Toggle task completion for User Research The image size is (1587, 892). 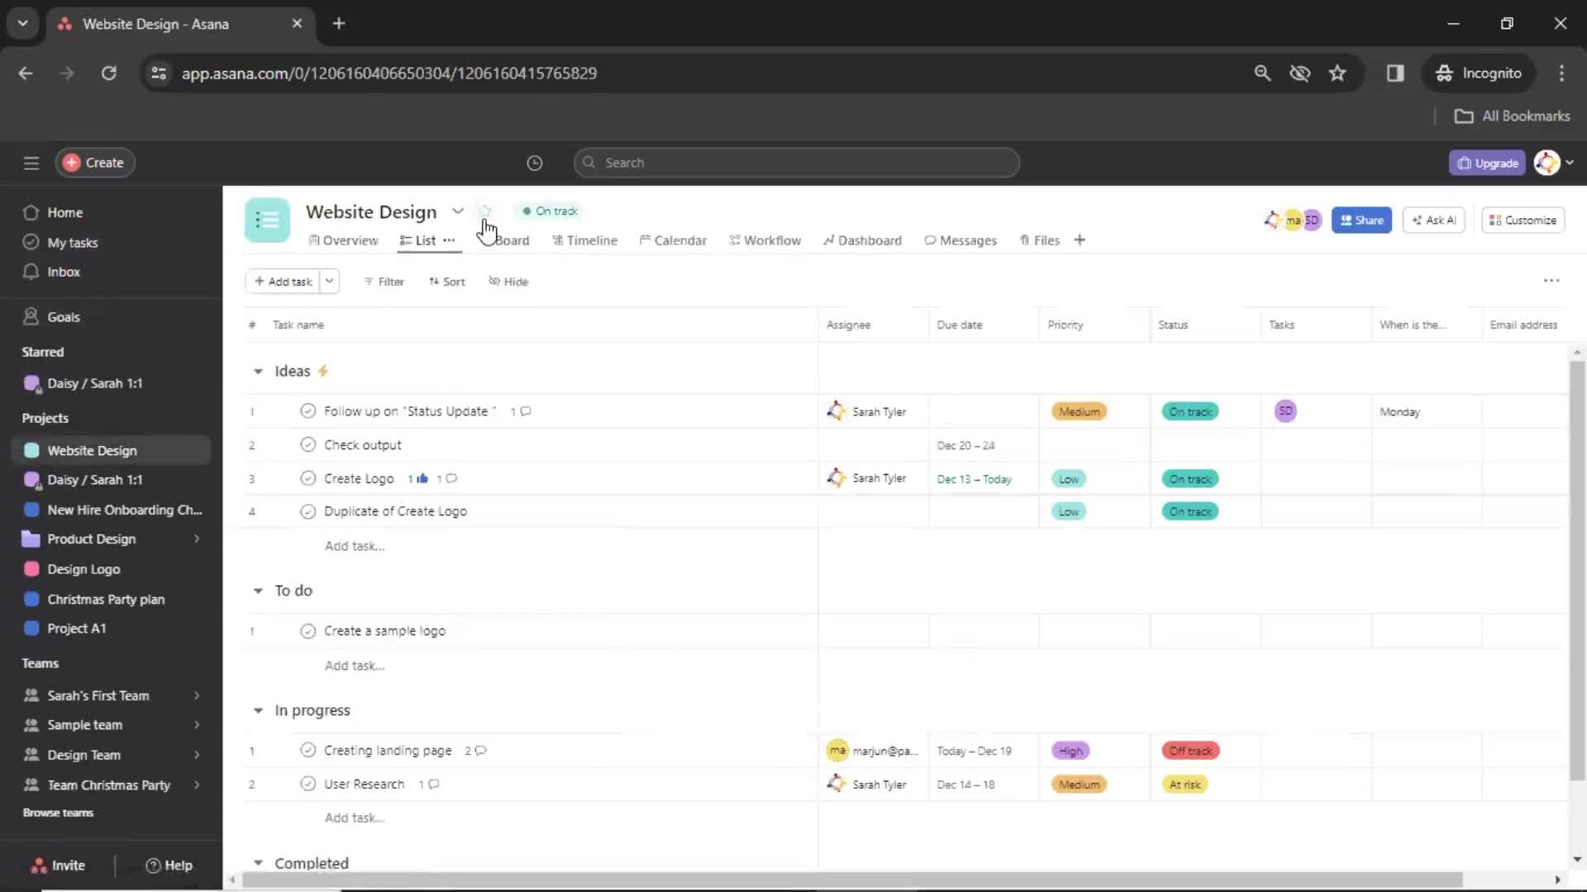(307, 783)
